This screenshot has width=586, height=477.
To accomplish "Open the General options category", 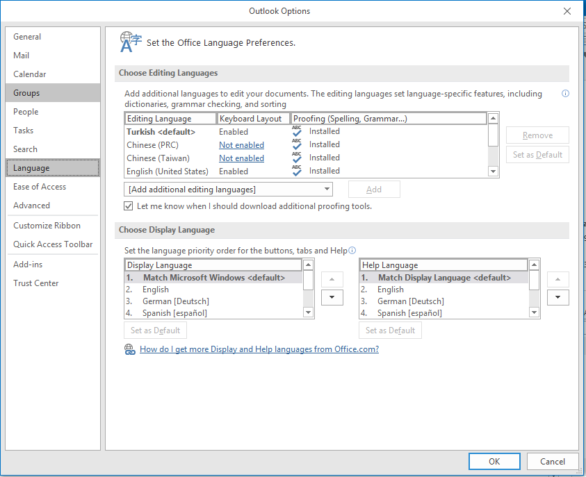I will pos(53,37).
